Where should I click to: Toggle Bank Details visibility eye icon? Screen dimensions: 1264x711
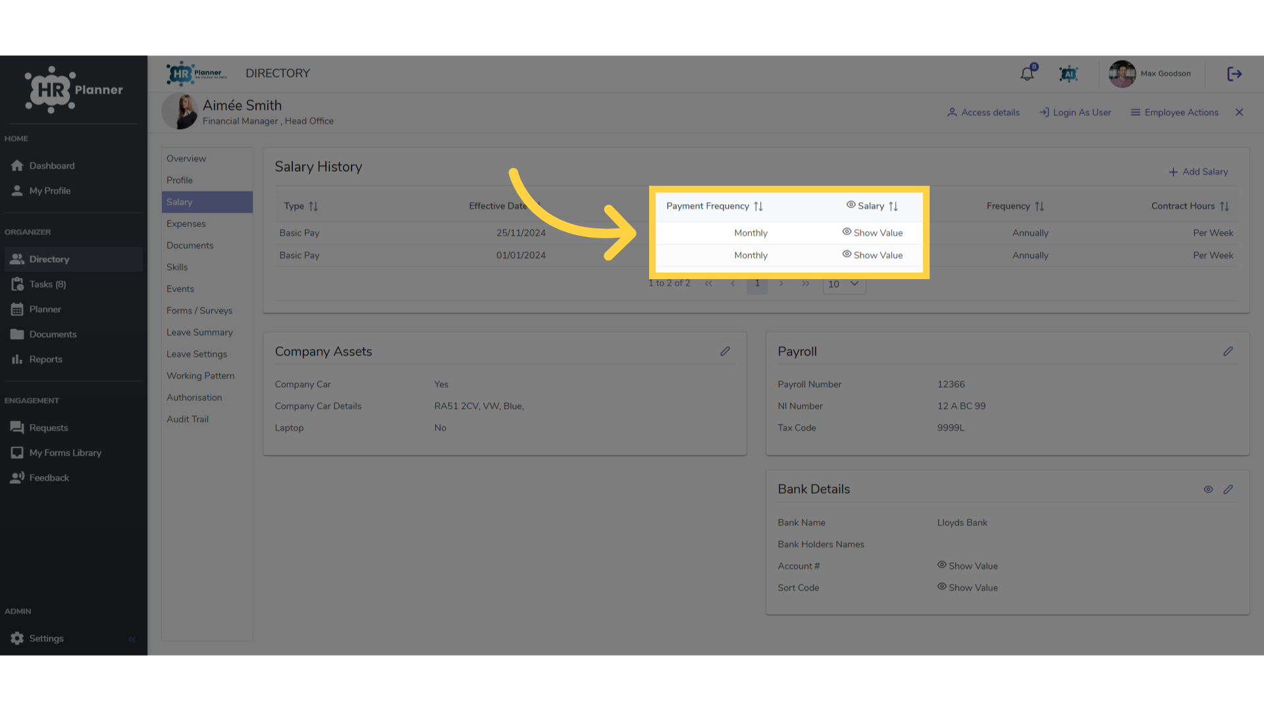(1208, 490)
